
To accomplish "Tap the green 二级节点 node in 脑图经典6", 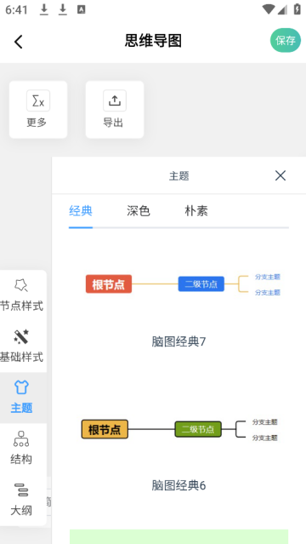I will (x=198, y=429).
